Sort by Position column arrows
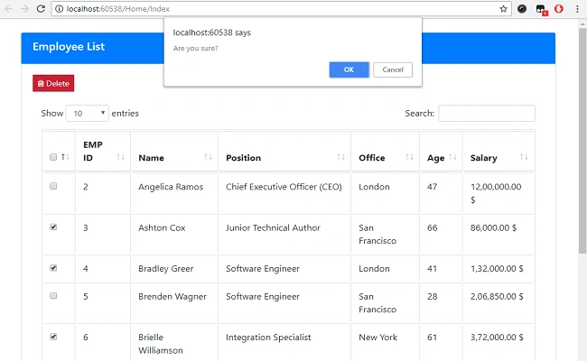The height and width of the screenshot is (361, 587). pyautogui.click(x=341, y=157)
